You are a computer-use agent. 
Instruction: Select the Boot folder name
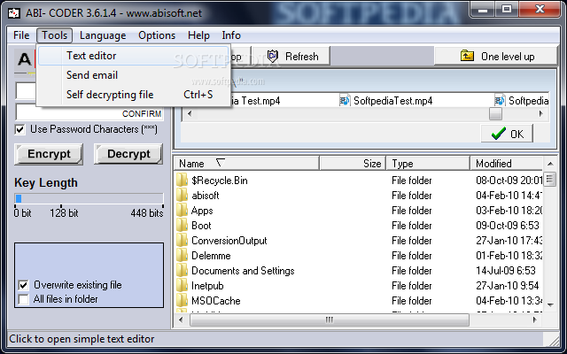click(x=201, y=226)
